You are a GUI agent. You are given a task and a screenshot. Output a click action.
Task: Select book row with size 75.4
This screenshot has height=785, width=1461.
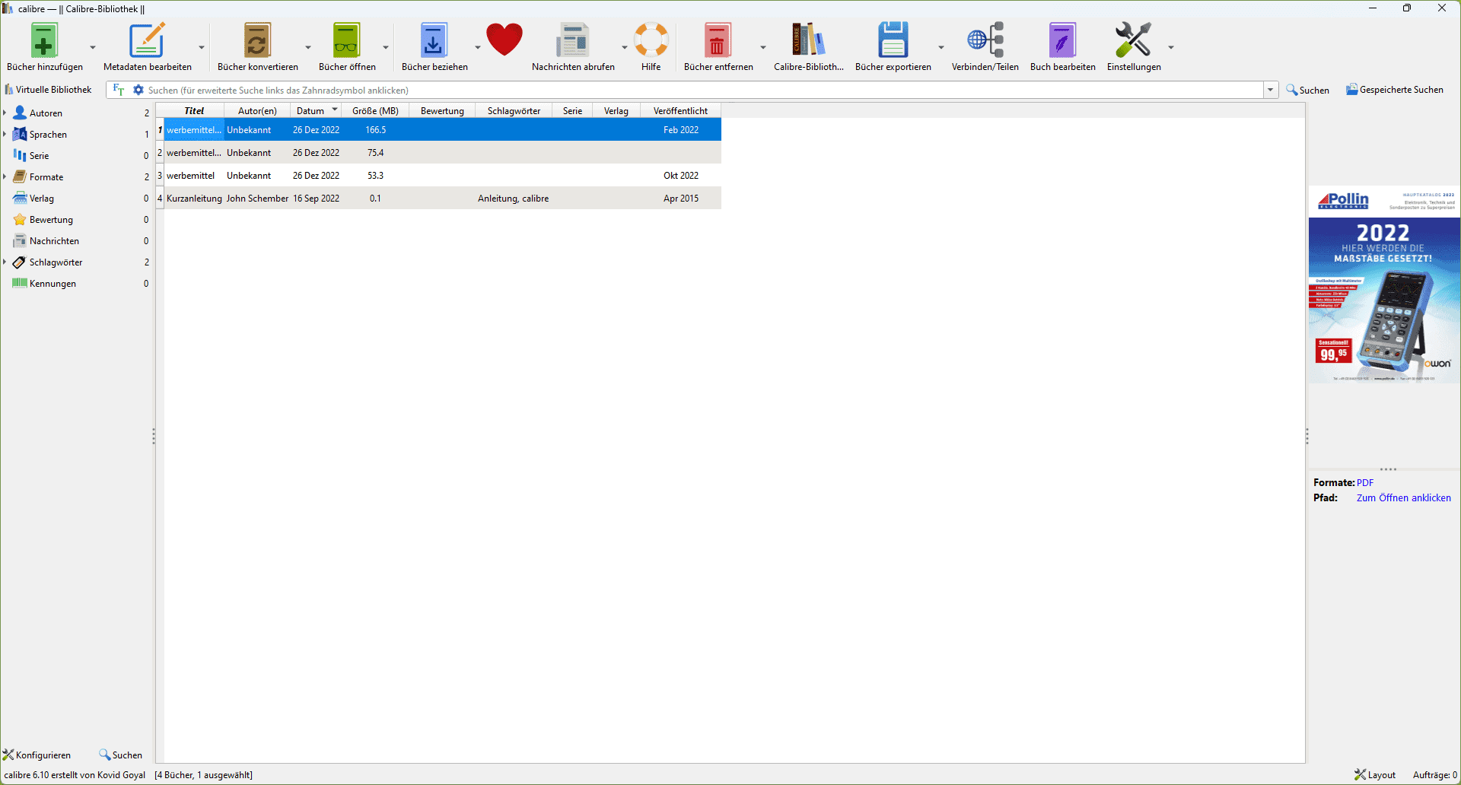click(442, 152)
